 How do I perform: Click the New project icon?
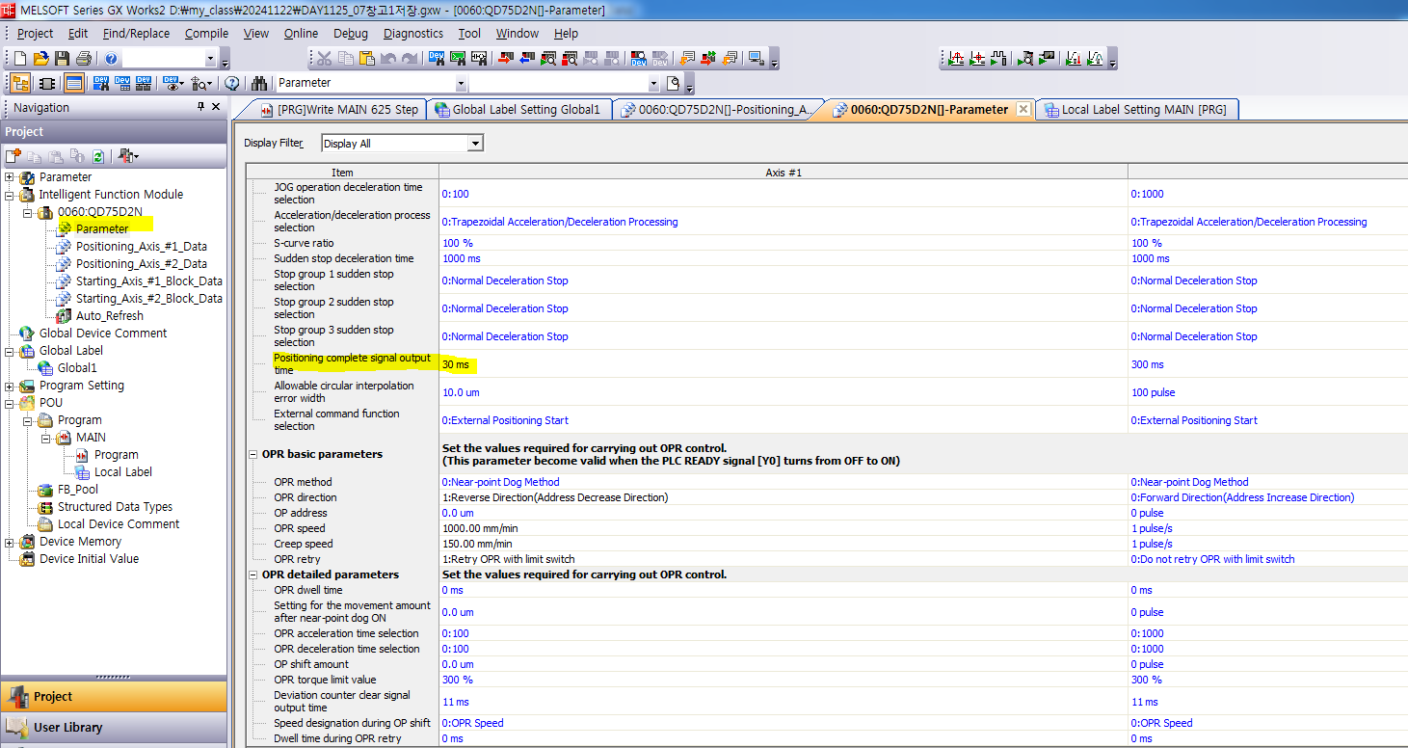tap(19, 59)
